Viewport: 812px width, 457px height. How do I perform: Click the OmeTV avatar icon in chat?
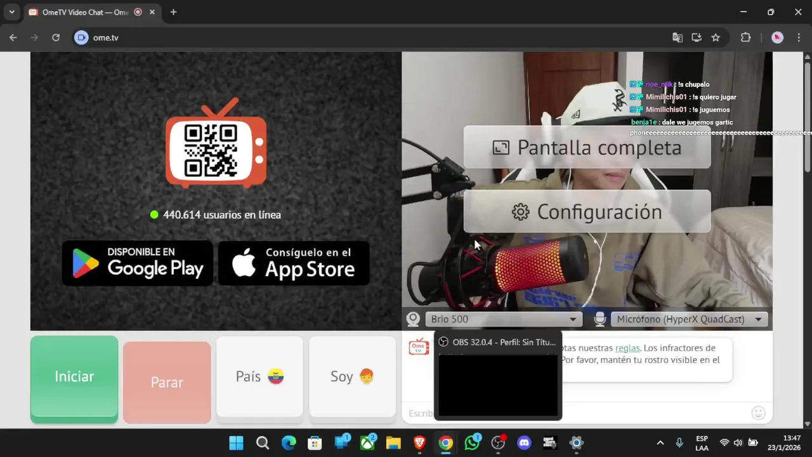(419, 347)
